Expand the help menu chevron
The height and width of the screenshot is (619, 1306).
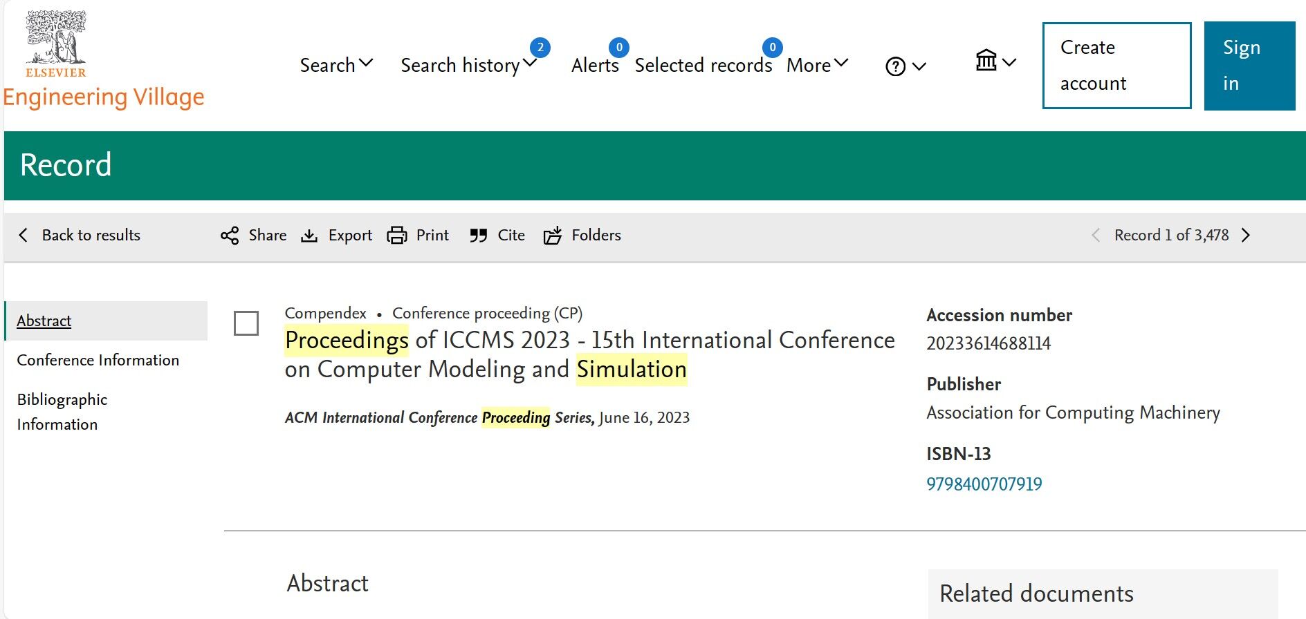click(x=919, y=66)
